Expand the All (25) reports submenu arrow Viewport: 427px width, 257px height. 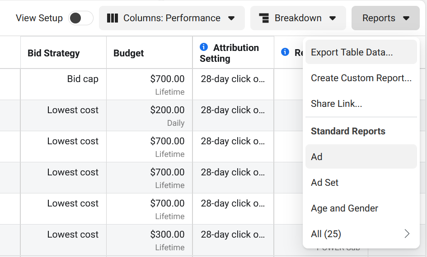[x=407, y=234]
